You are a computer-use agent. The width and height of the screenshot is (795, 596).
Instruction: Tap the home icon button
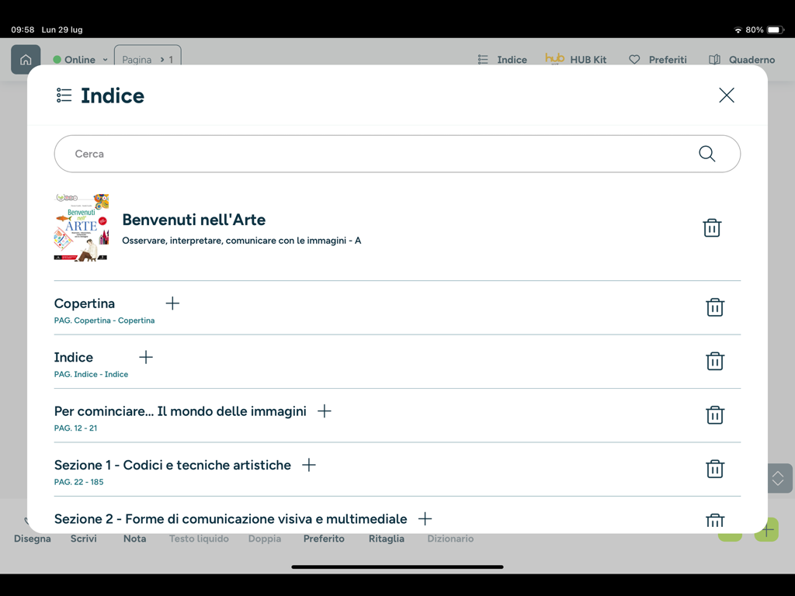click(26, 60)
